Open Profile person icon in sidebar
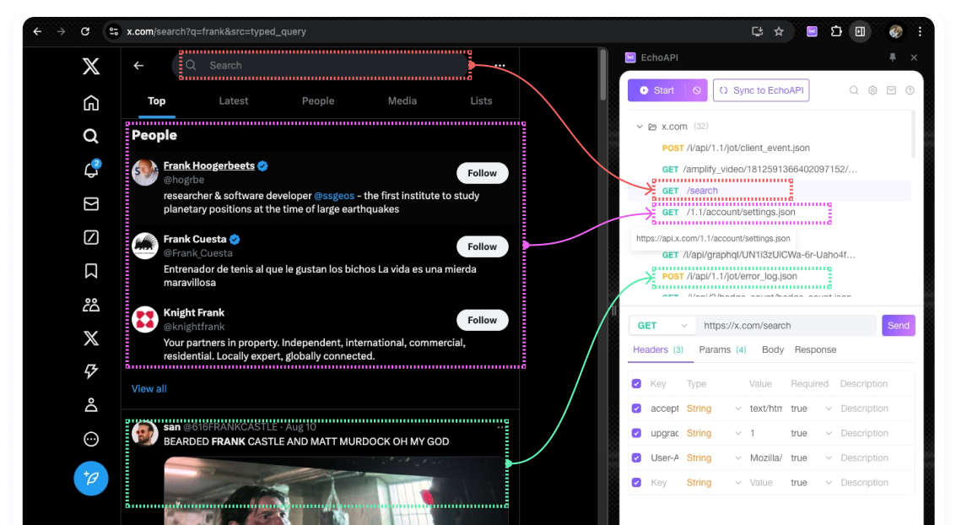Image resolution: width=956 pixels, height=525 pixels. pos(91,405)
